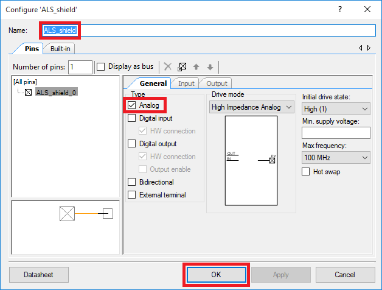Click the tab scroll left arrow
The height and width of the screenshot is (290, 382).
coord(361,48)
